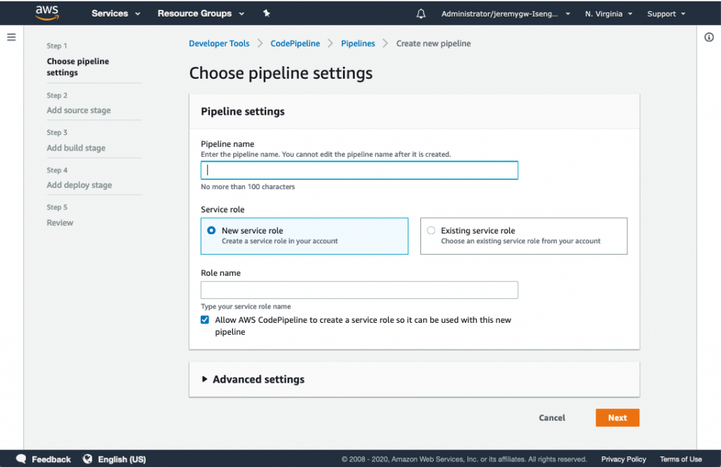This screenshot has width=721, height=467.
Task: Open the Services dropdown menu
Action: (115, 13)
